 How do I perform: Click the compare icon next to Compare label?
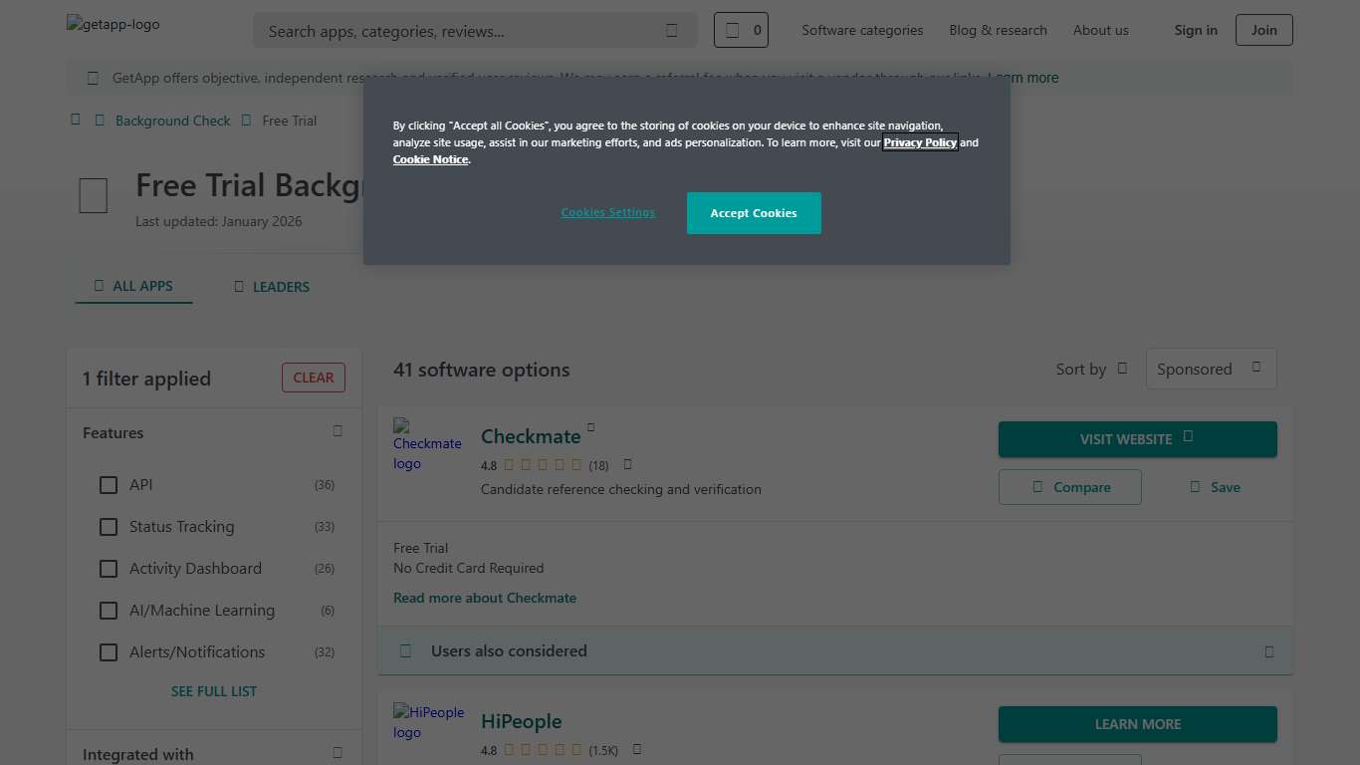click(x=1038, y=487)
